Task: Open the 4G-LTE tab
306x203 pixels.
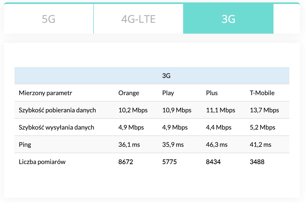Action: click(138, 19)
